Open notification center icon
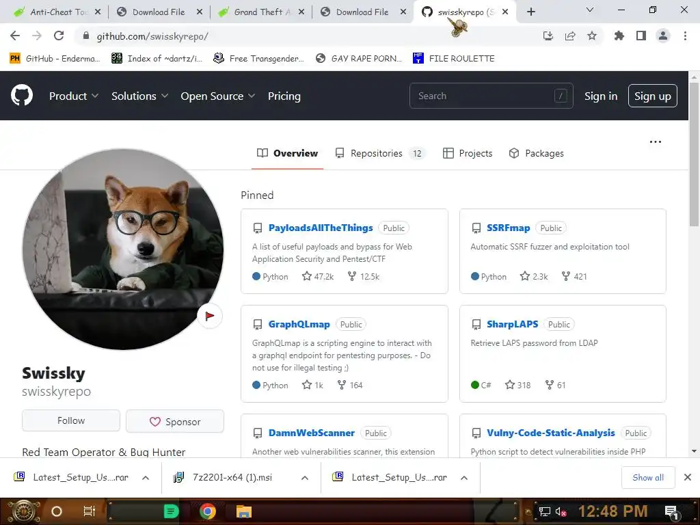Viewport: 700px width, 525px height. [x=672, y=511]
